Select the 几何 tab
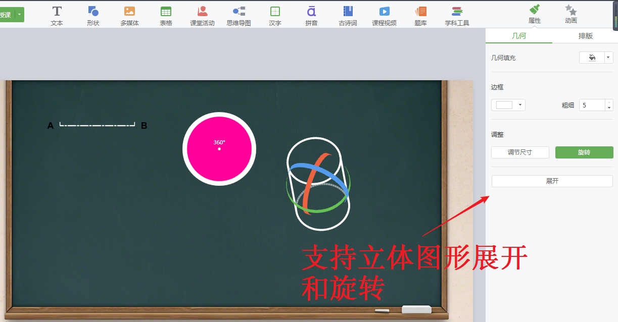Image resolution: width=618 pixels, height=322 pixels. [519, 36]
